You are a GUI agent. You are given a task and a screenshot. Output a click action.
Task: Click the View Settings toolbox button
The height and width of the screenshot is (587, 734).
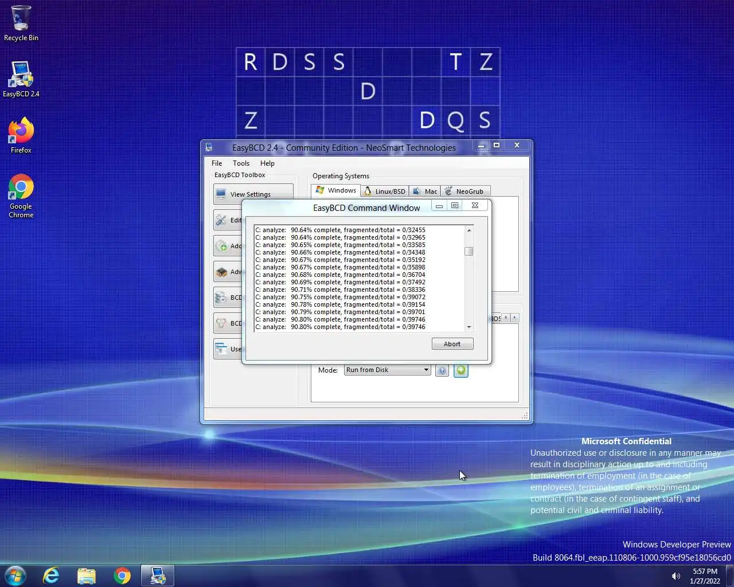tap(253, 194)
